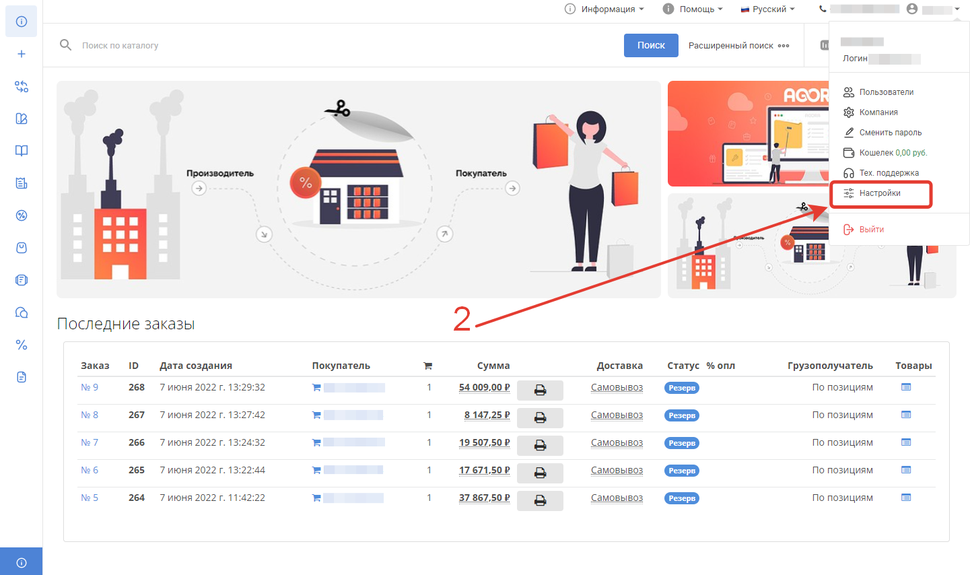Click the search magnifier icon
Screen dimensions: 970x575
65,45
